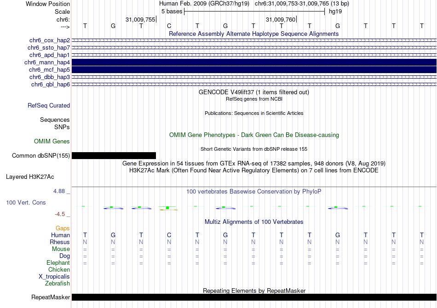The image size is (437, 308).
Task: Click the PhyloP conservation bar under base C
Action: tap(168, 208)
